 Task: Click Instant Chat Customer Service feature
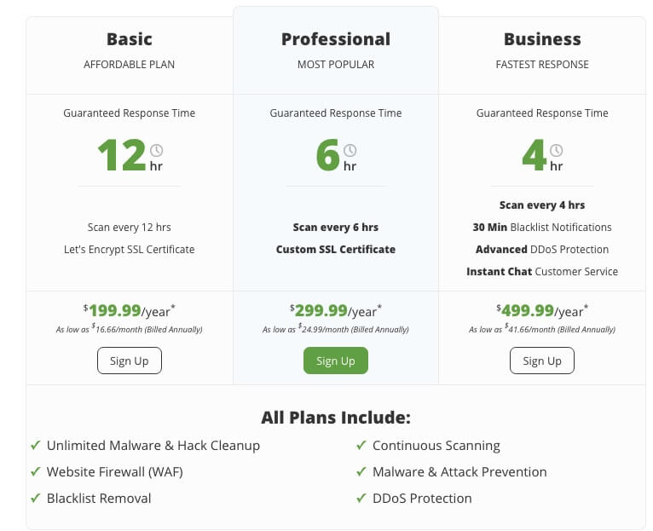[542, 272]
